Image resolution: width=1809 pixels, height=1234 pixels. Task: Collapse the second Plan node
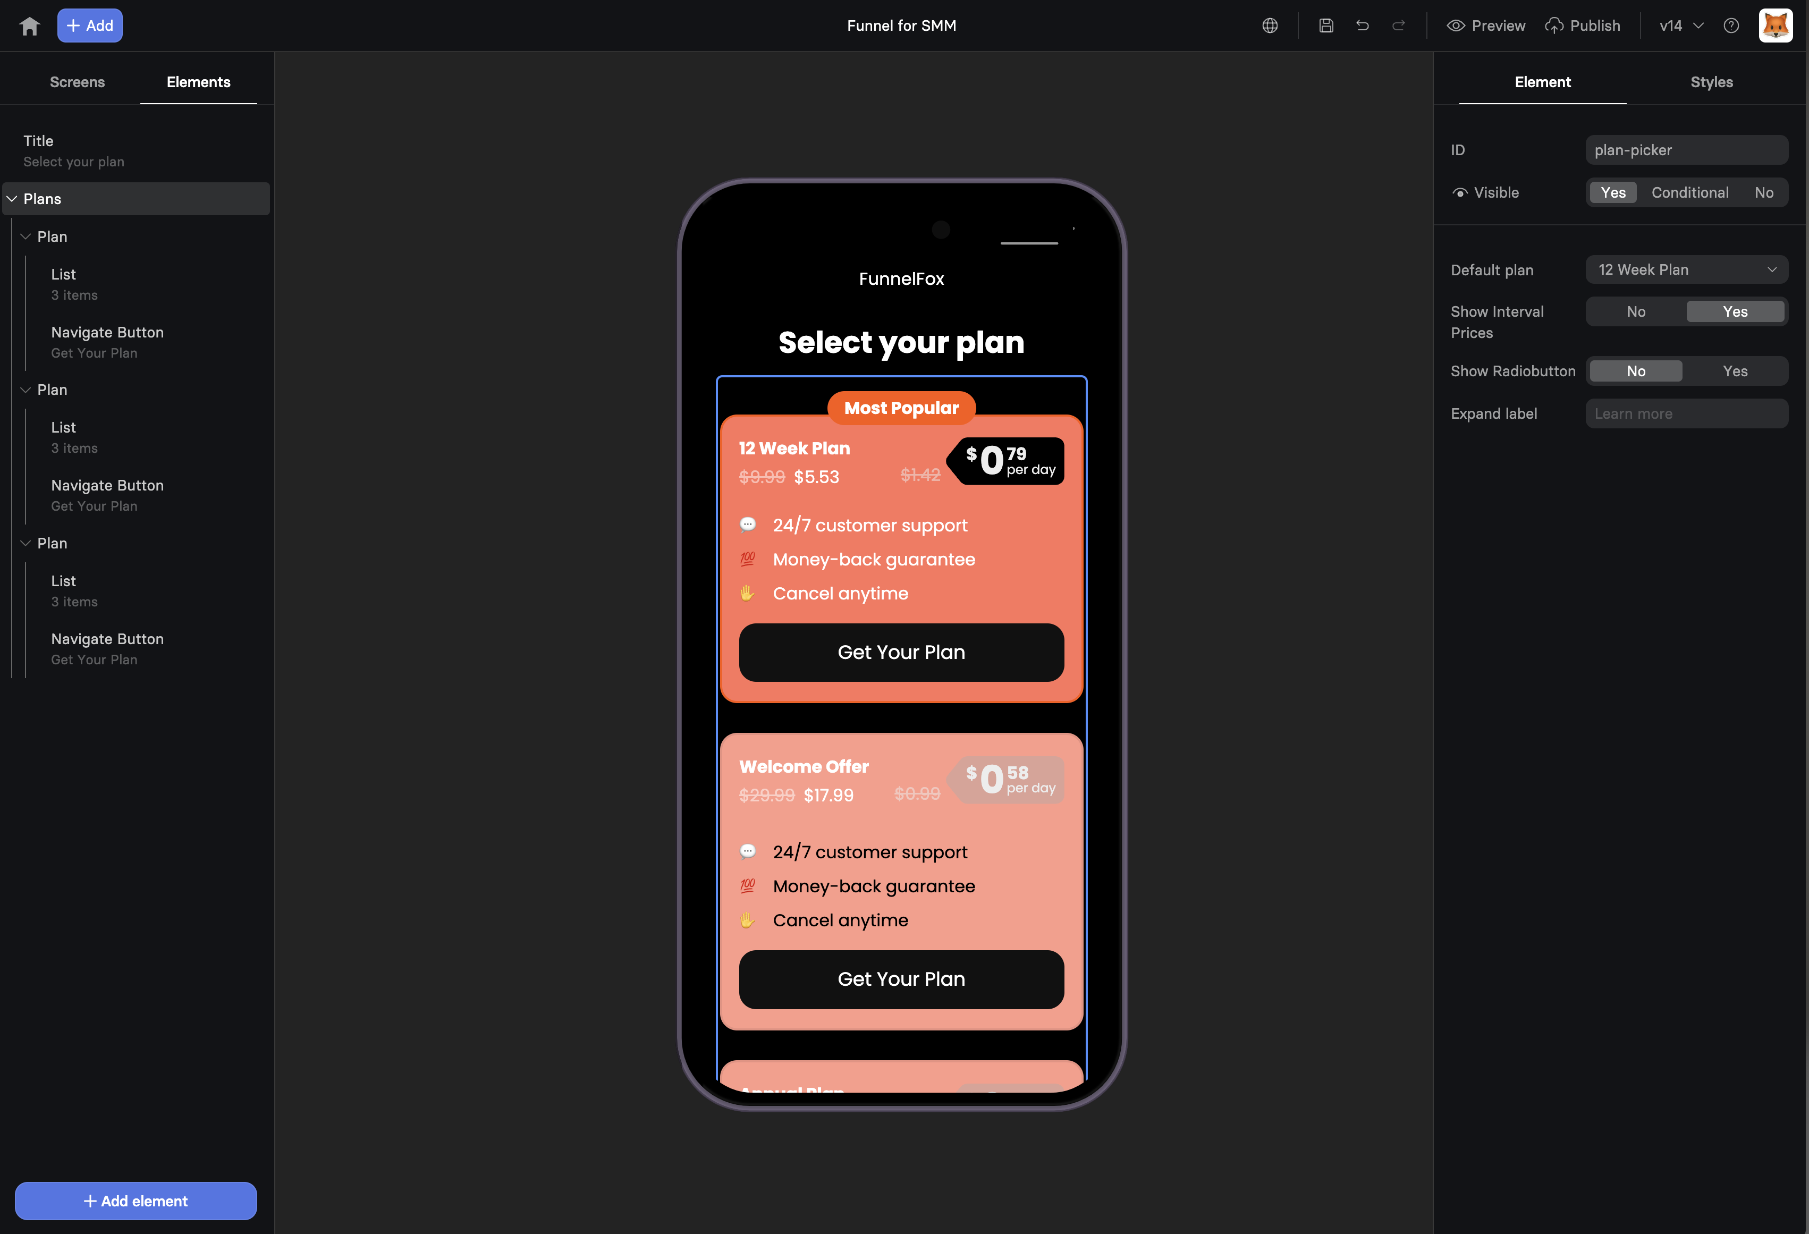(x=26, y=390)
